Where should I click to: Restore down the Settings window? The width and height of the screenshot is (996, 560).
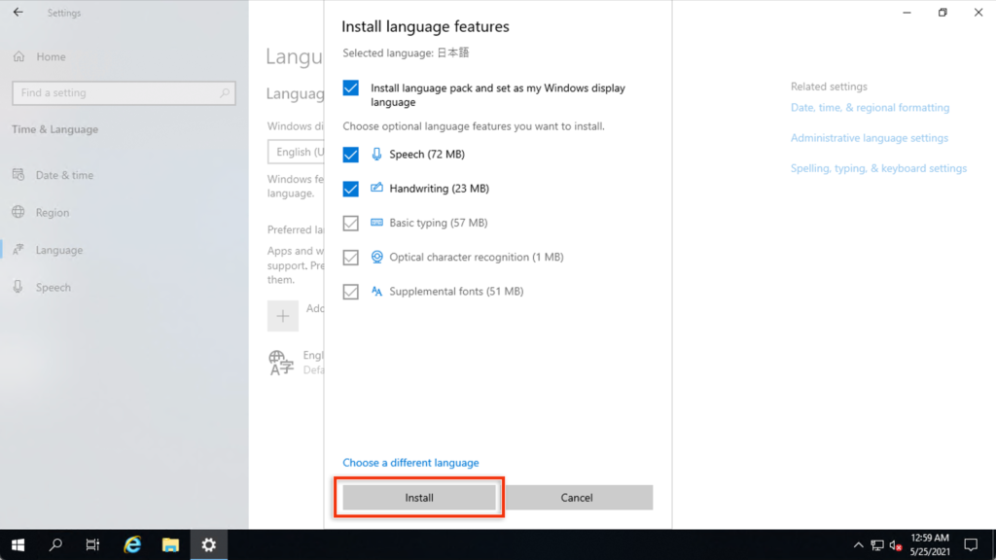(943, 12)
